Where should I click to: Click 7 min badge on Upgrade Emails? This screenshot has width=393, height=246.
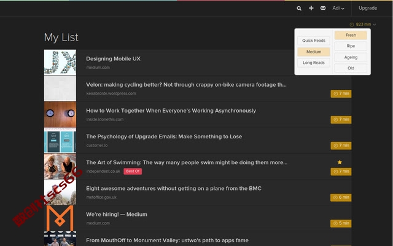click(x=341, y=146)
